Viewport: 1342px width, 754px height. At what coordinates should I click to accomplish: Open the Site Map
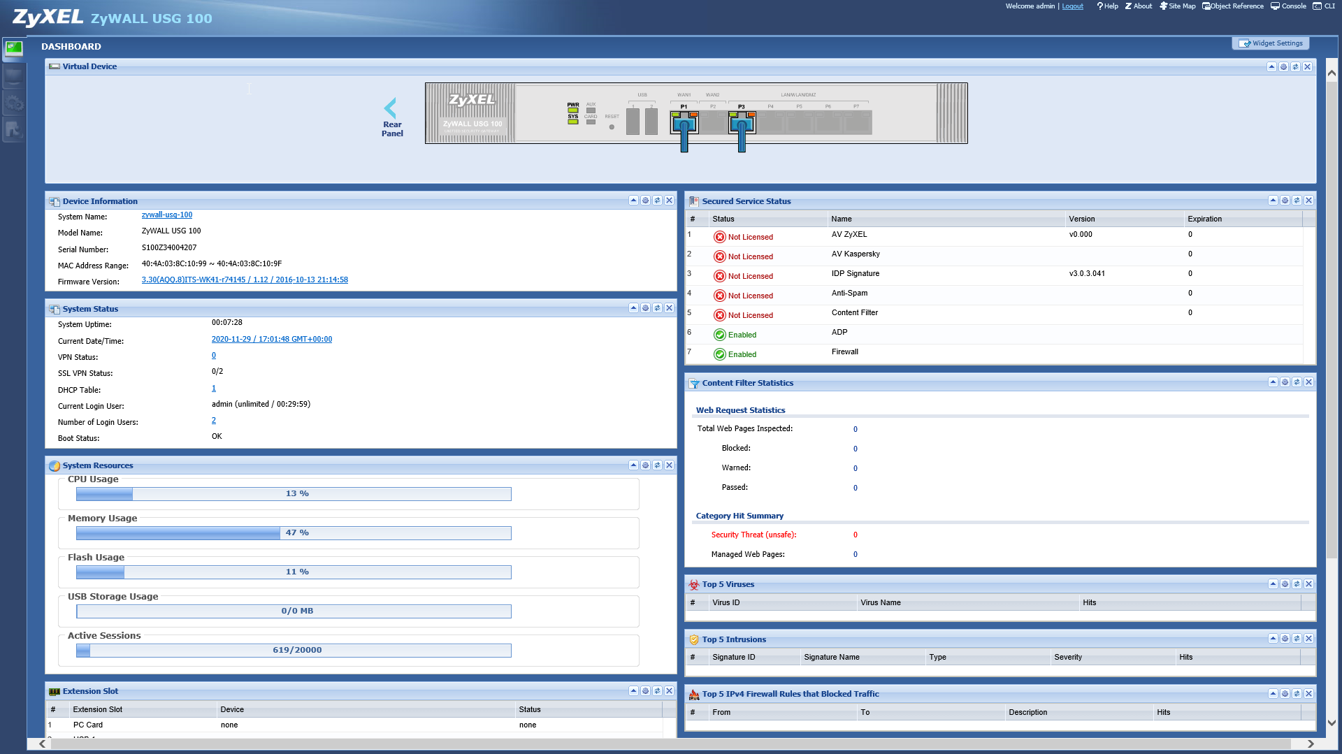pos(1178,6)
